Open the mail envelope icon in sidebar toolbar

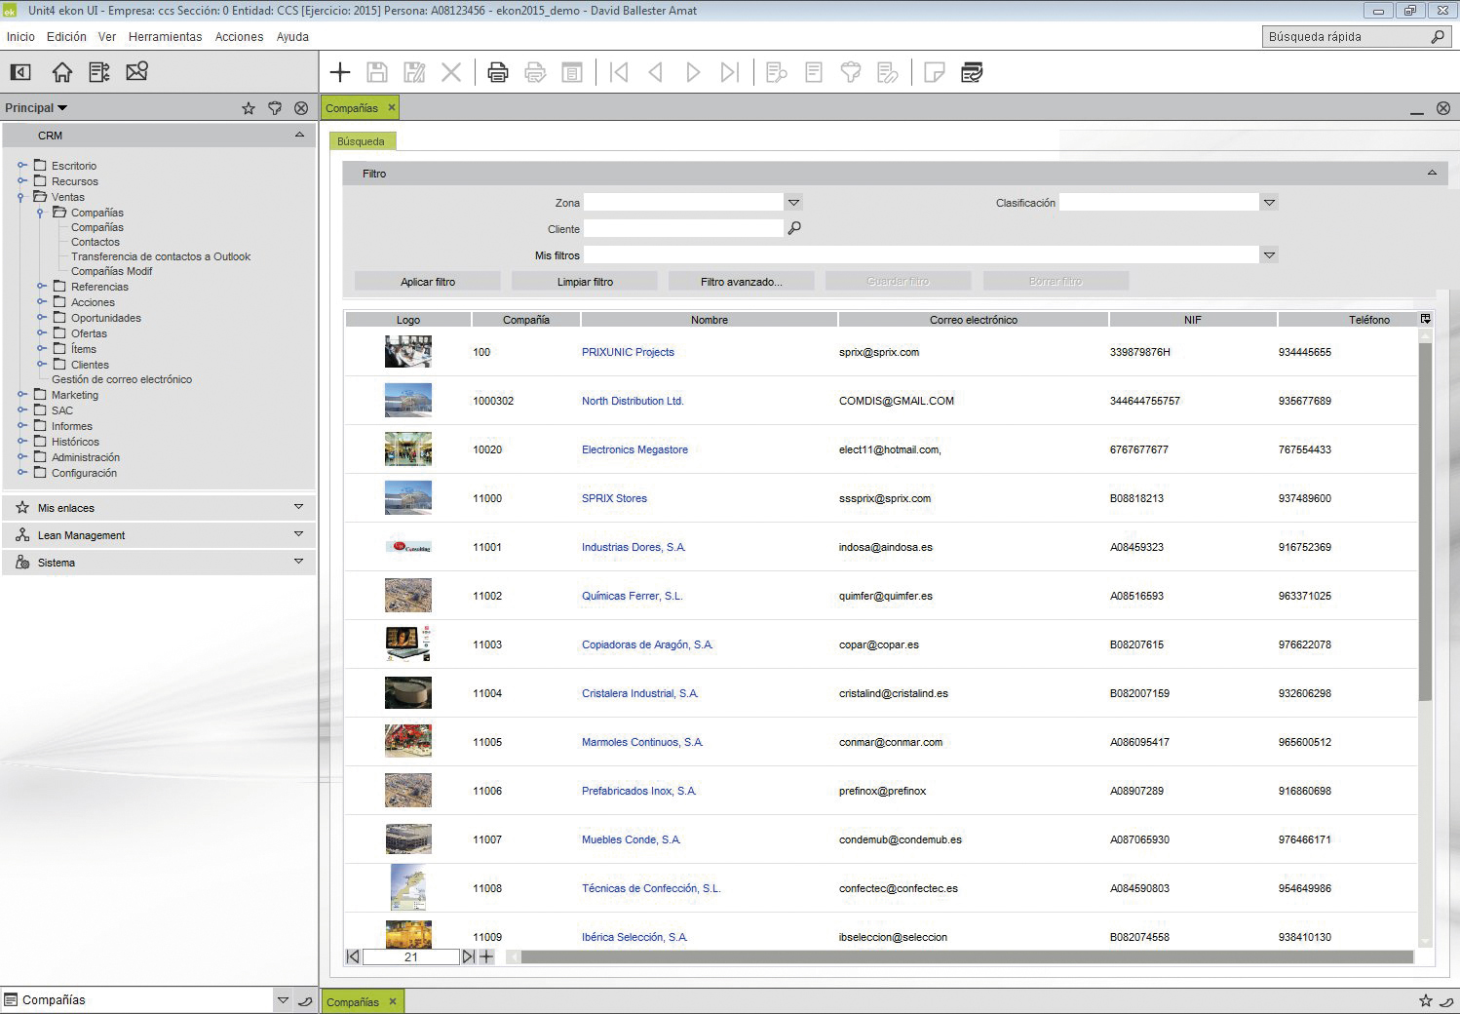(137, 71)
